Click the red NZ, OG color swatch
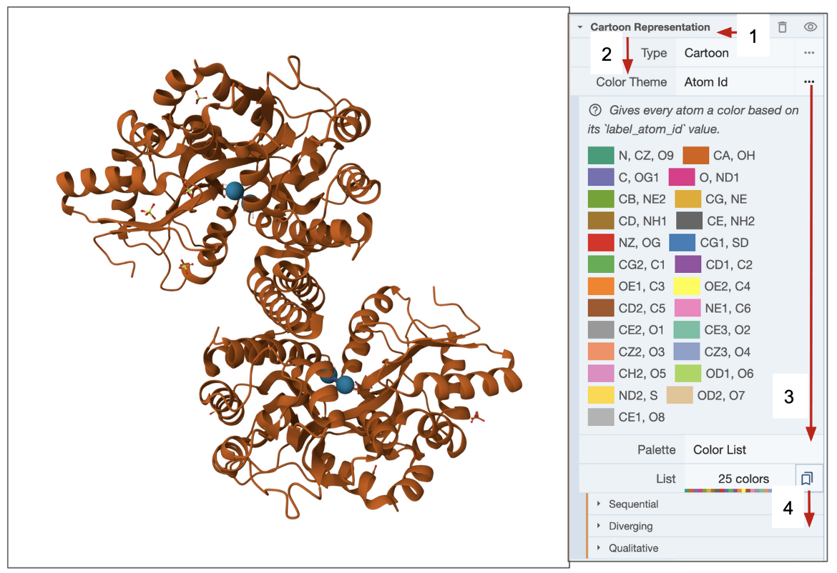Image resolution: width=837 pixels, height=573 pixels. [x=601, y=243]
